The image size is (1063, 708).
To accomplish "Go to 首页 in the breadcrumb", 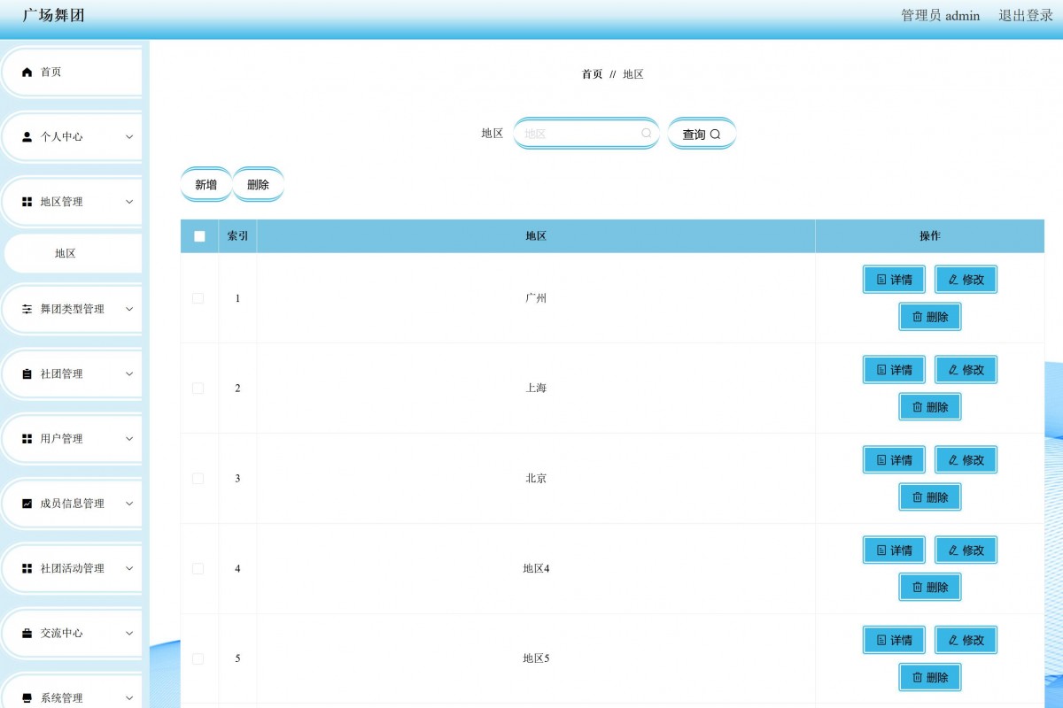I will click(592, 74).
